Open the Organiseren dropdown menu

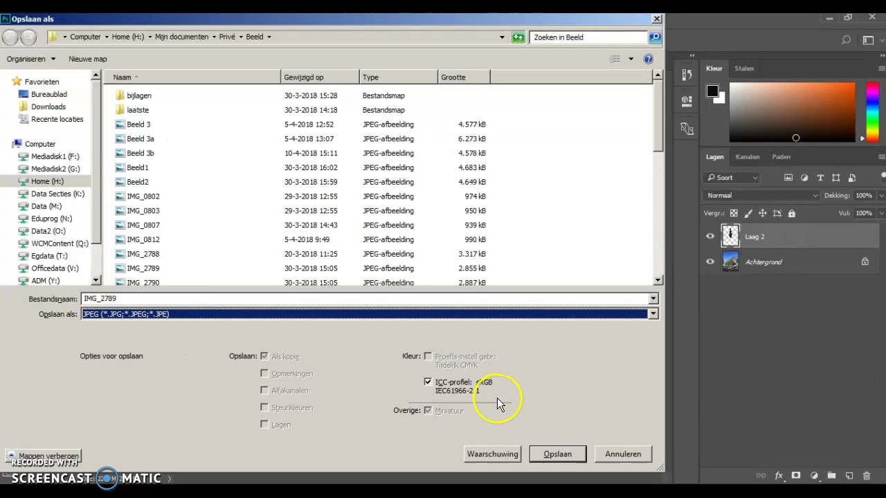[31, 59]
